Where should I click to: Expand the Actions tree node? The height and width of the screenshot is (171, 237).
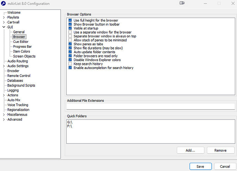4,95
